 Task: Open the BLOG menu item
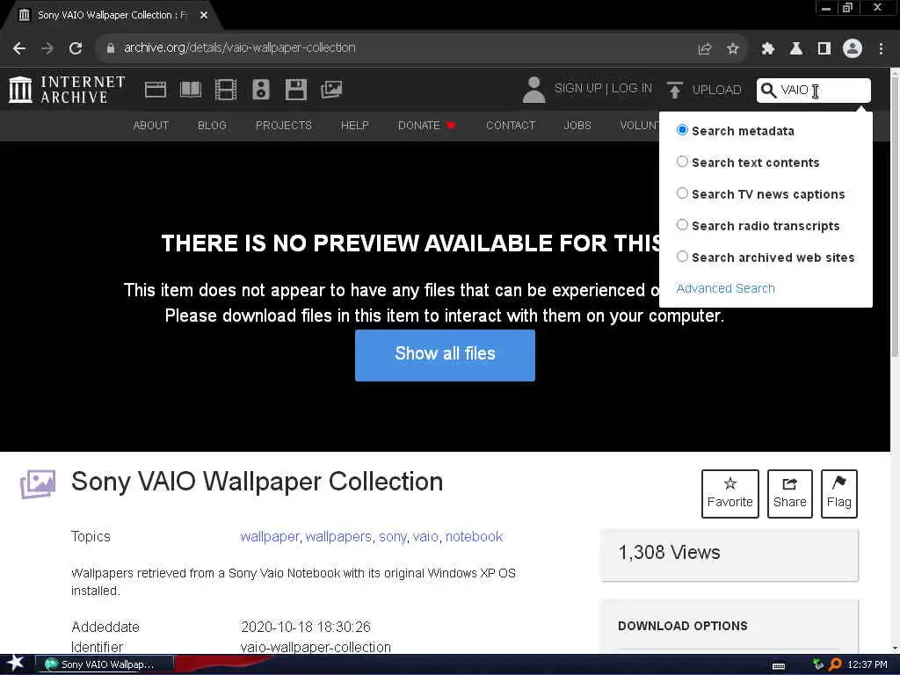[212, 125]
